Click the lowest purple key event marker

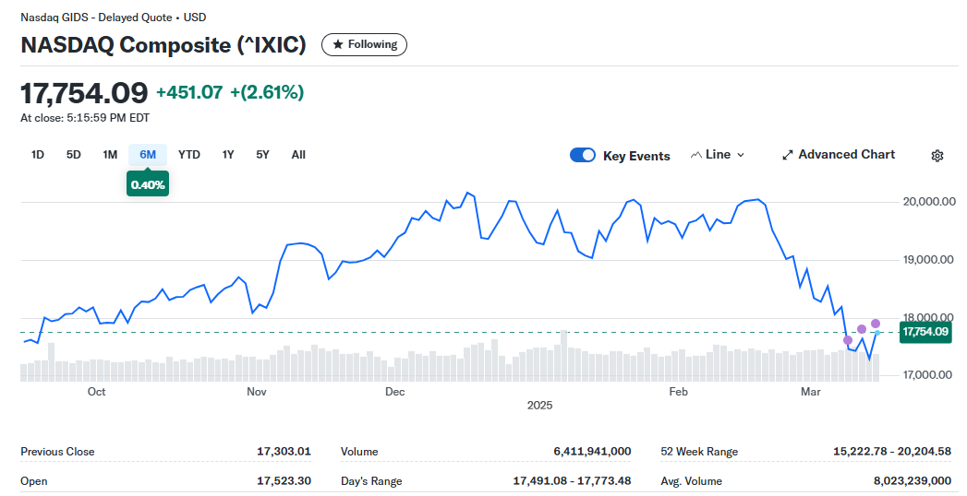[x=847, y=340]
